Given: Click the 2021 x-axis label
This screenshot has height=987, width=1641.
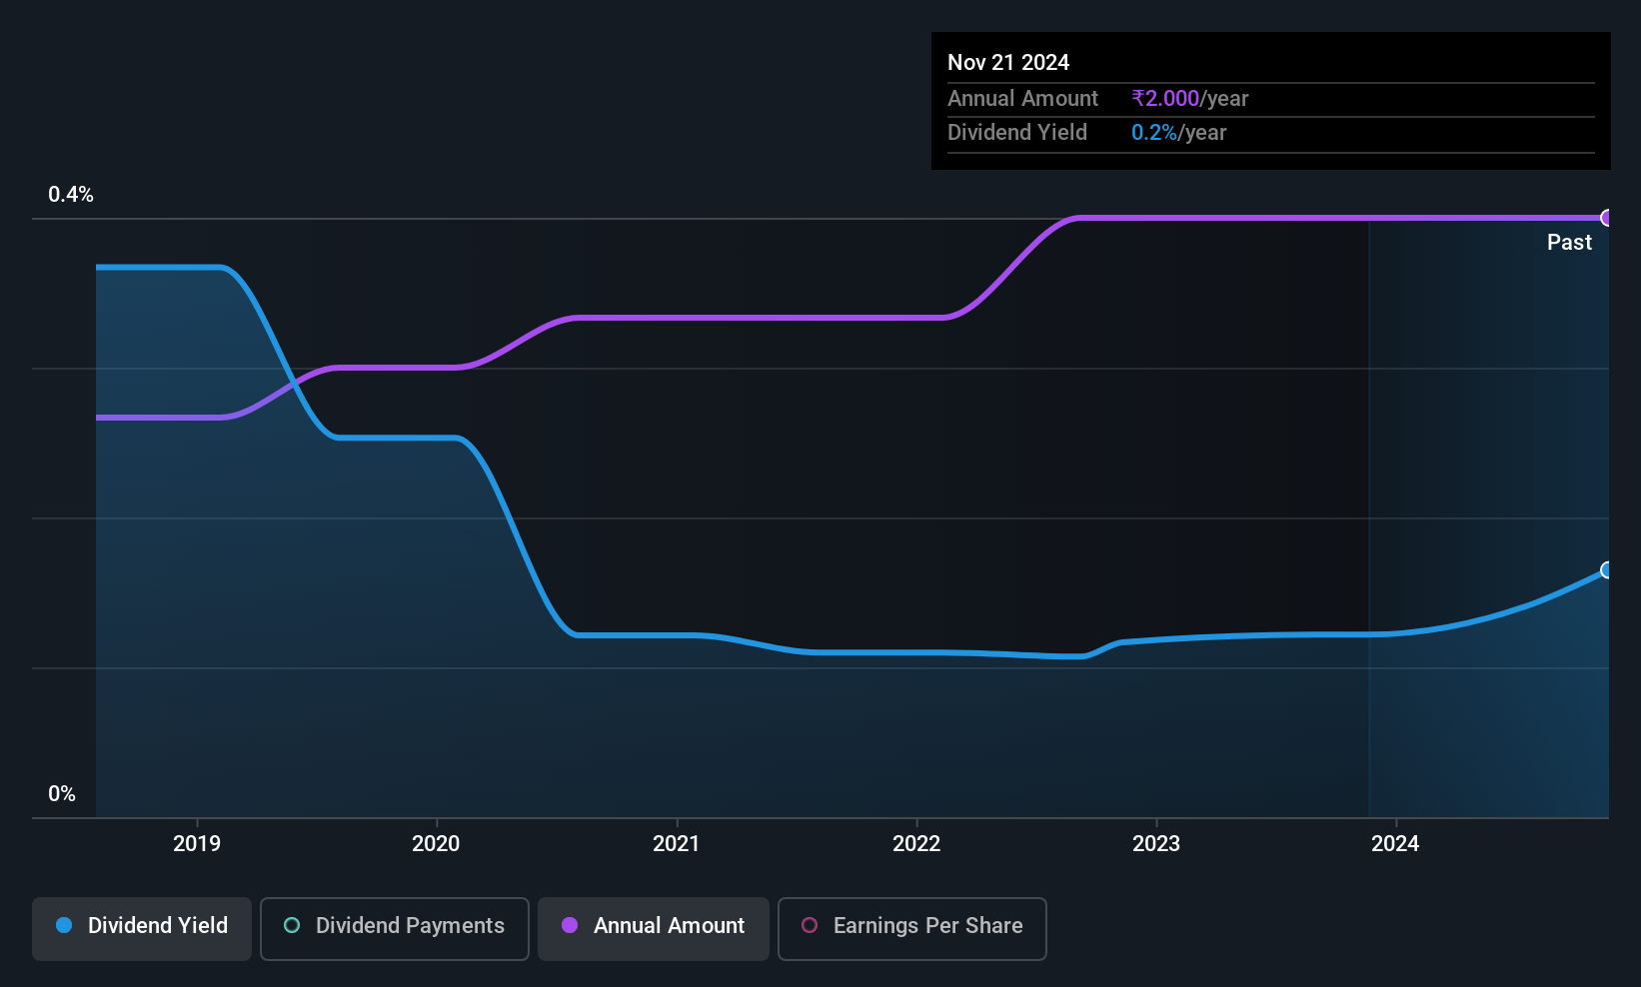Looking at the screenshot, I should [x=677, y=843].
